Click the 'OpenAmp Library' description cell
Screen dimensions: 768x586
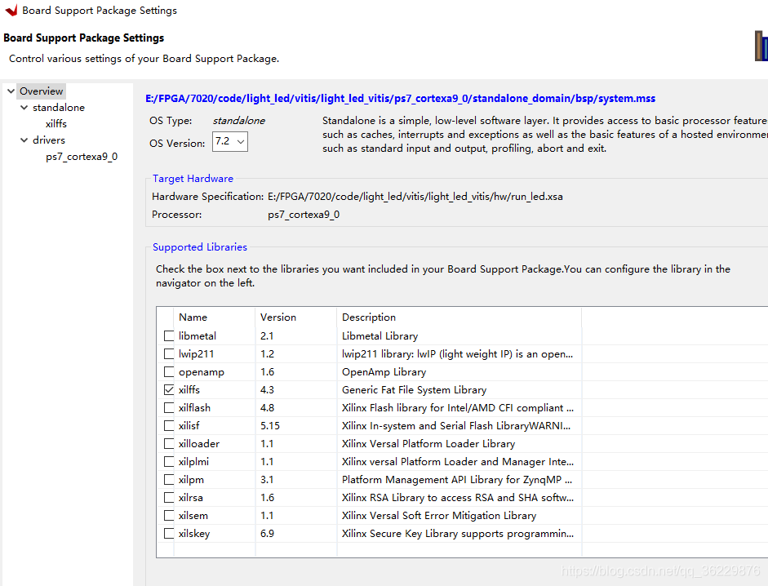(384, 372)
